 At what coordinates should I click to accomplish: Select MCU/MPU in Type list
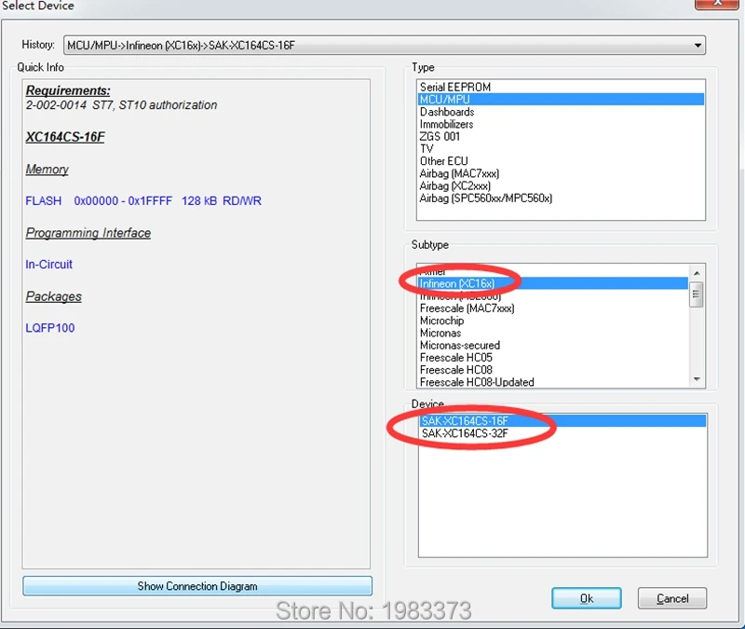561,100
